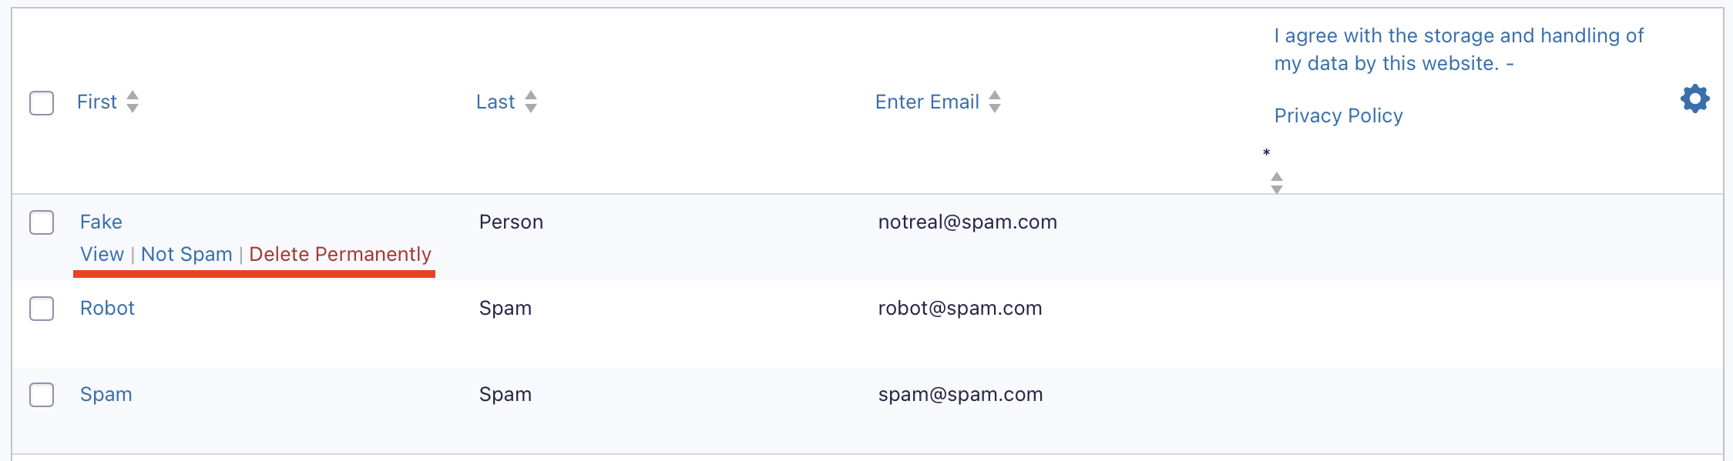Open the Spam entry name link
Viewport: 1733px width, 461px height.
coord(106,394)
